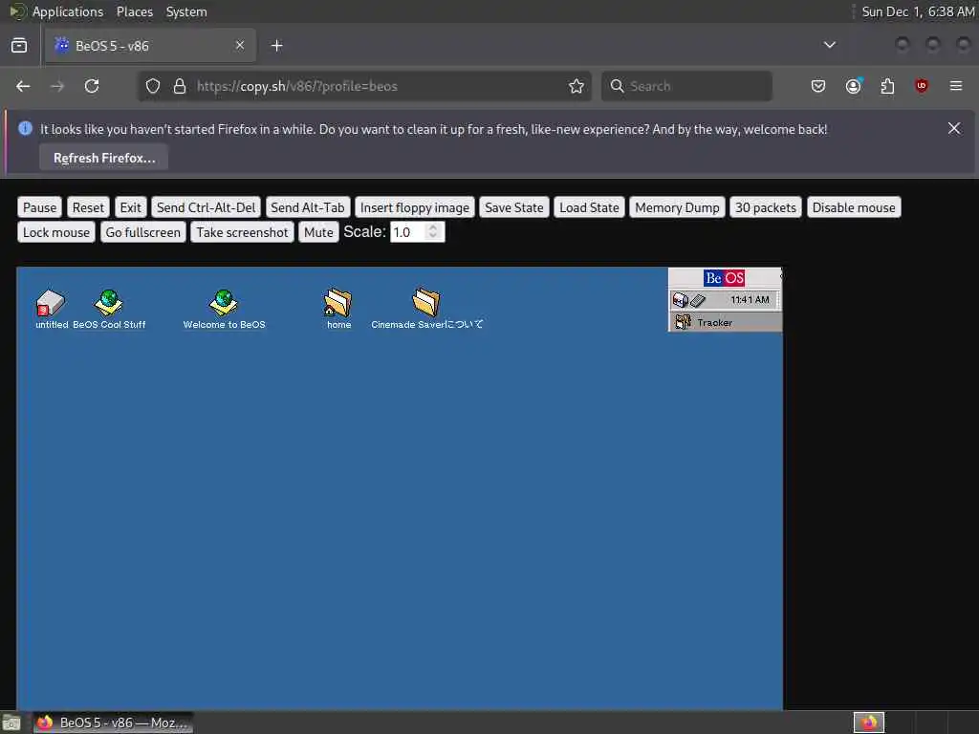
Task: Go back to the previous page
Action: pyautogui.click(x=23, y=86)
